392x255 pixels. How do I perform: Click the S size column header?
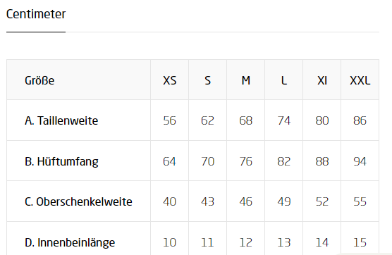207,80
